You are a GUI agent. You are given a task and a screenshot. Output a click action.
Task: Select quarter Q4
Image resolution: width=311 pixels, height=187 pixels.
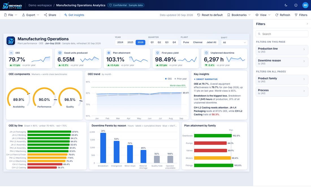tap(174, 42)
